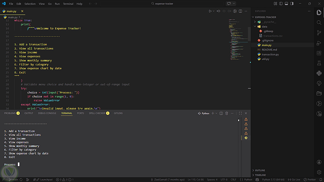Split the editor to the right
This screenshot has height=182, width=324.
(240, 11)
